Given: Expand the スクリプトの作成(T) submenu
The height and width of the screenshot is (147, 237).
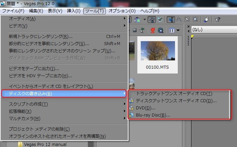Looking at the screenshot, I should click(64, 104).
